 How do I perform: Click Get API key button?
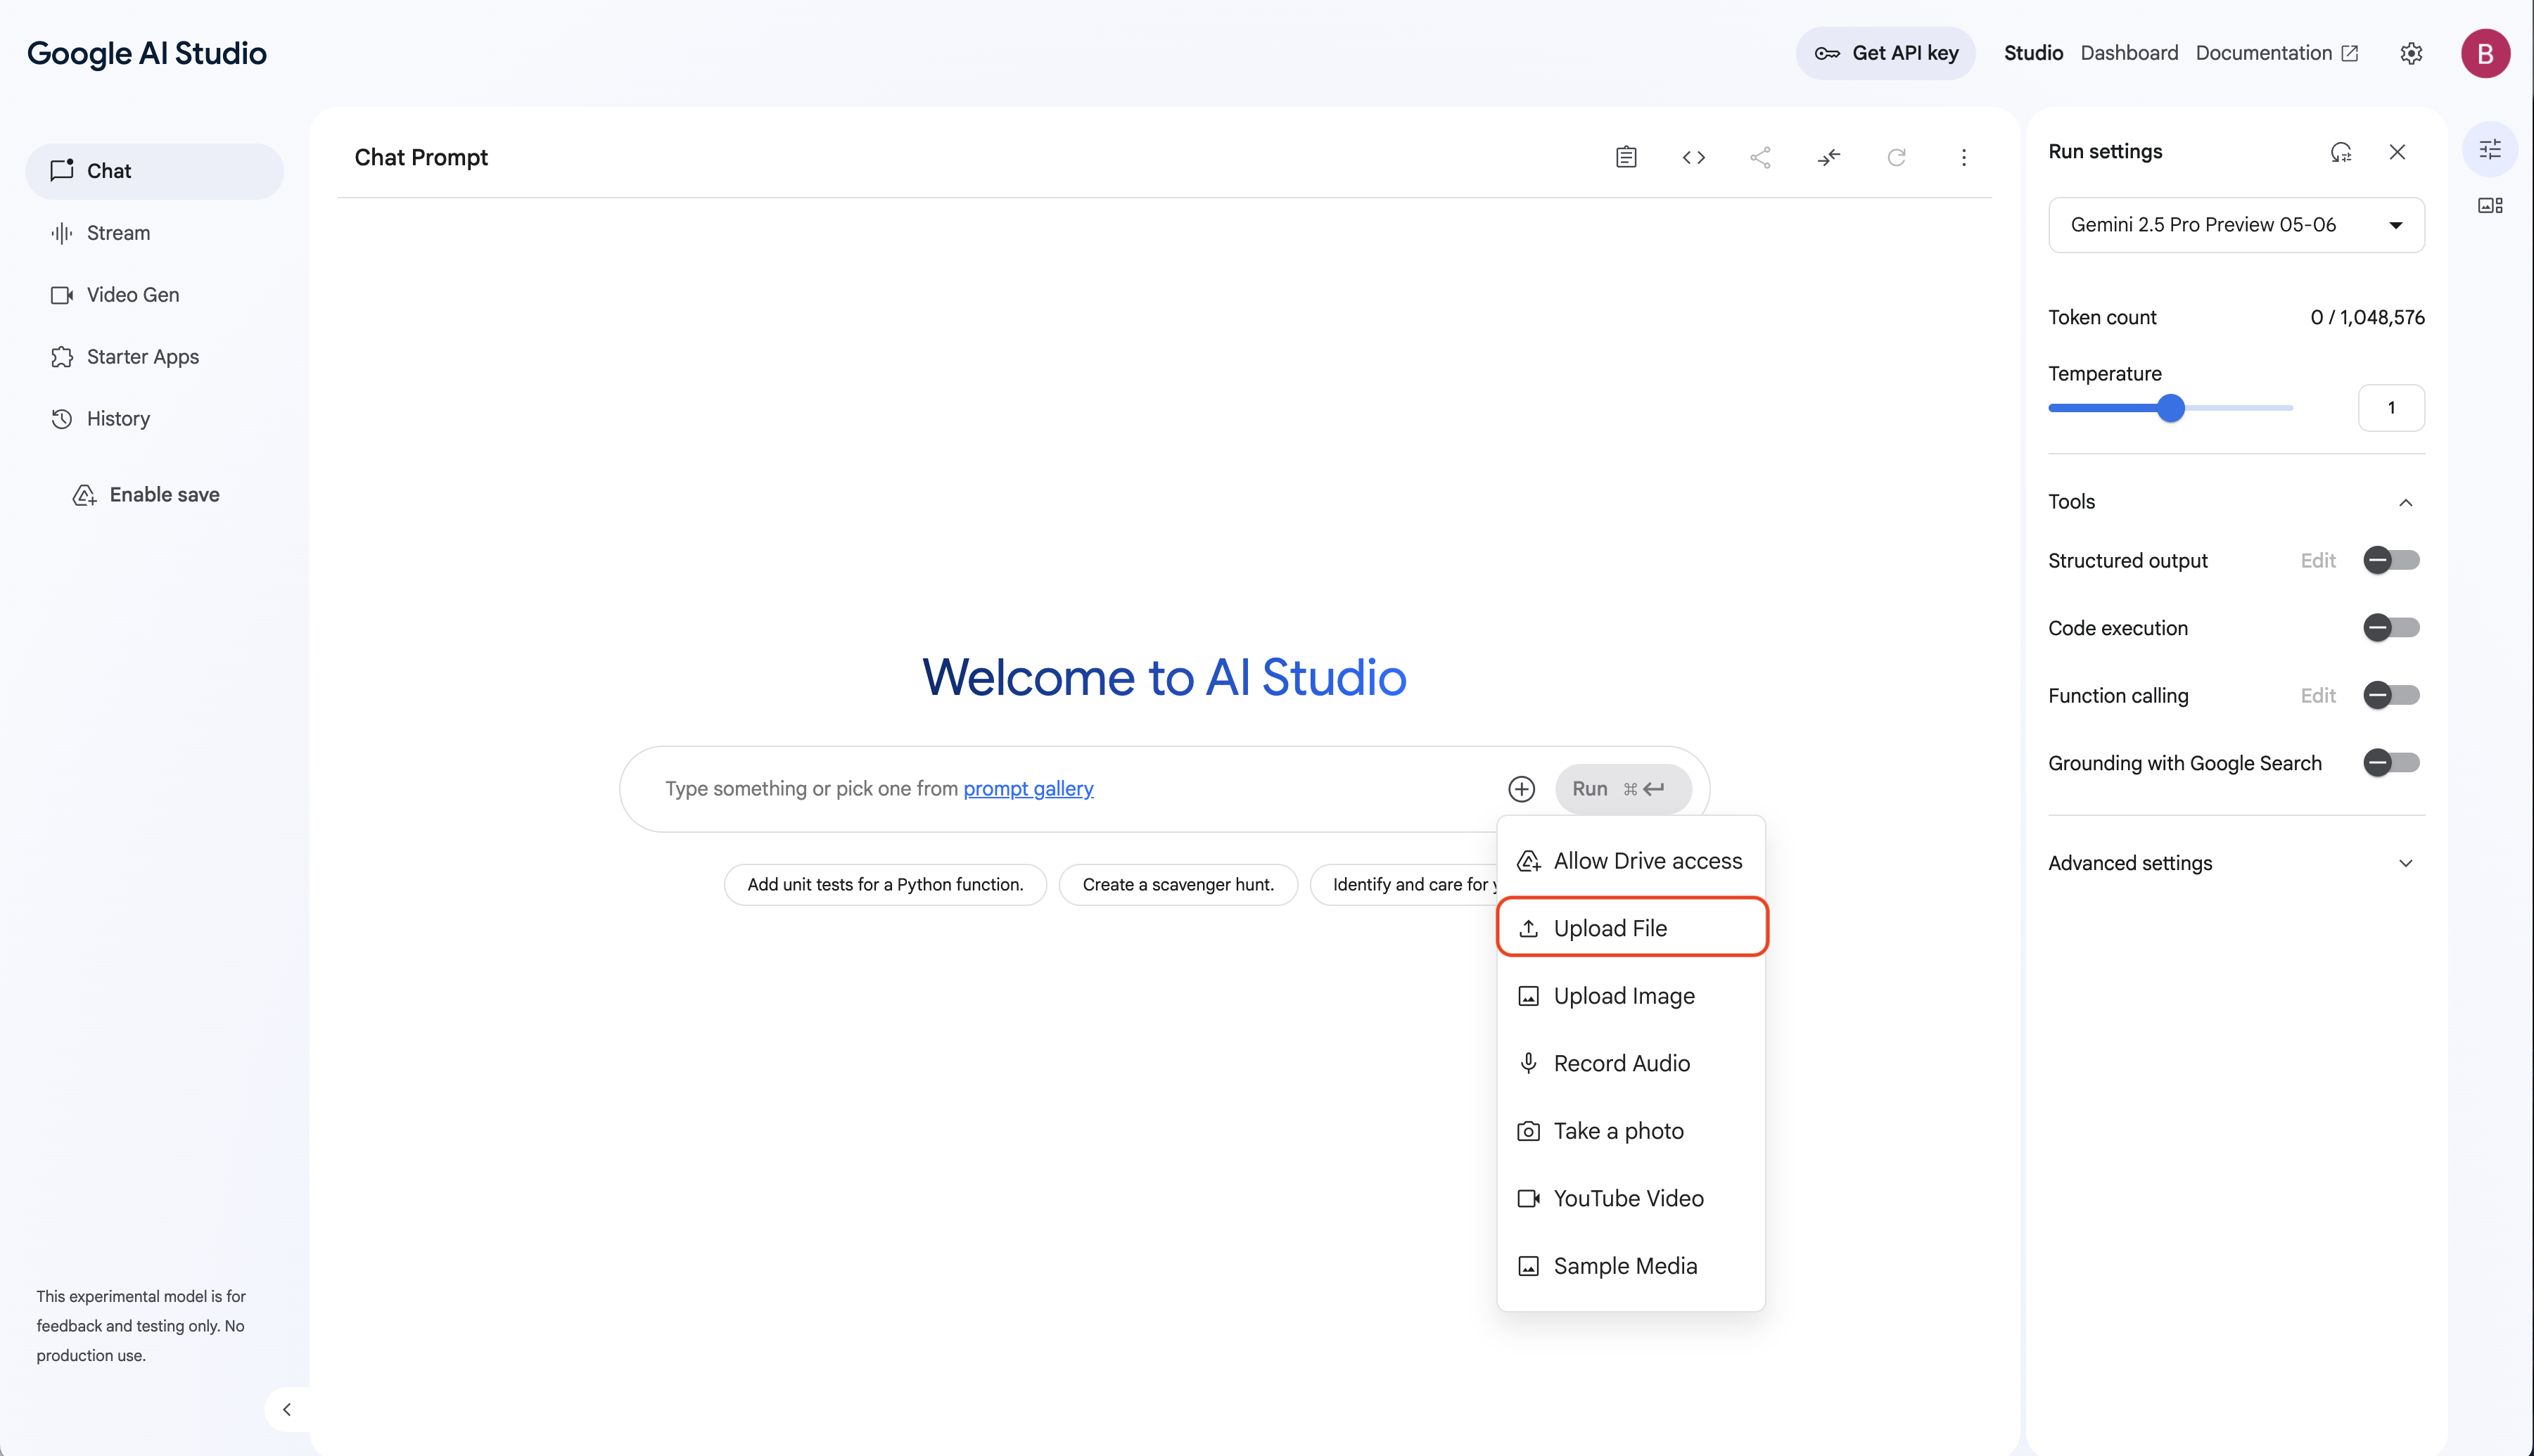tap(1885, 53)
